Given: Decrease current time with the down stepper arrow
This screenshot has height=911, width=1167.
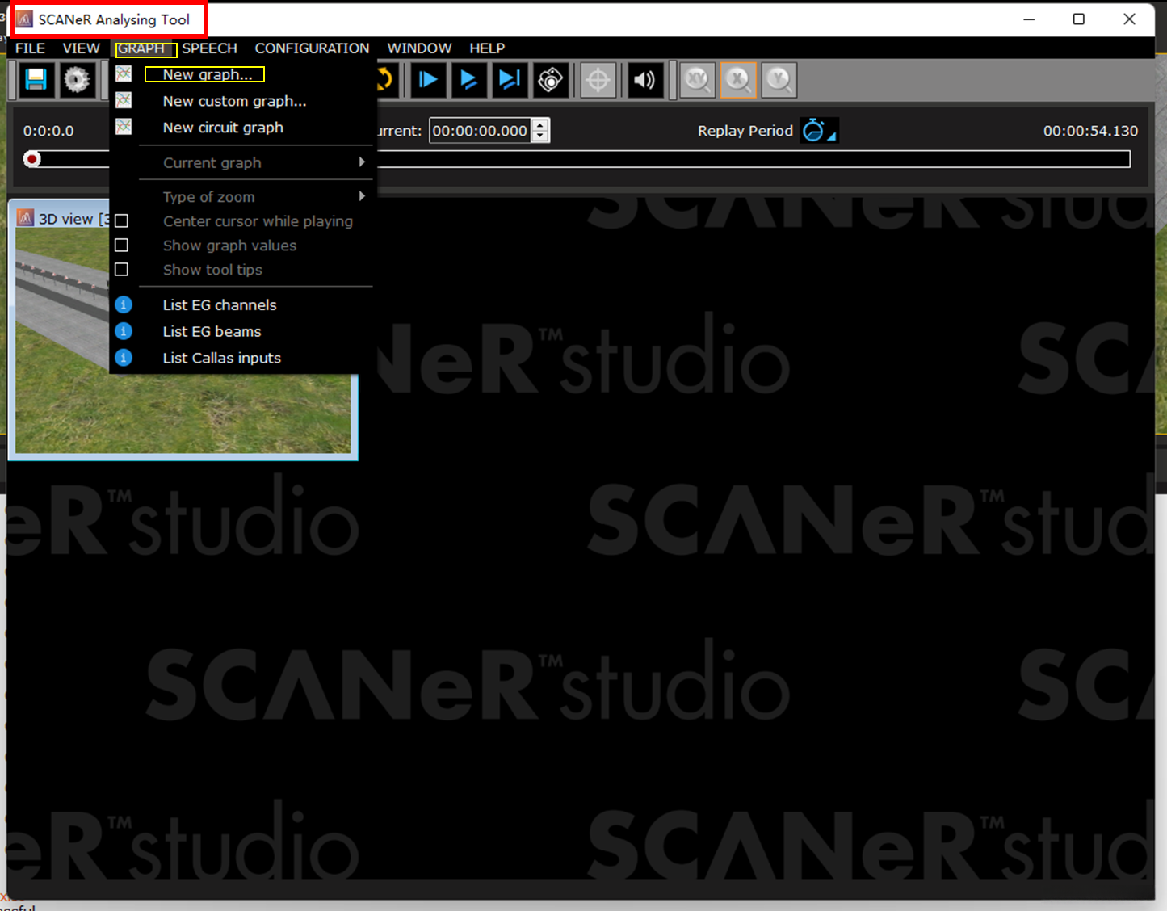Looking at the screenshot, I should (540, 136).
